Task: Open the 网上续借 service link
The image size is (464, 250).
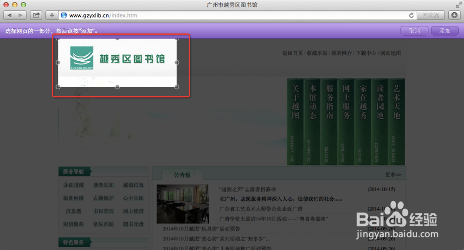Action: (x=134, y=211)
